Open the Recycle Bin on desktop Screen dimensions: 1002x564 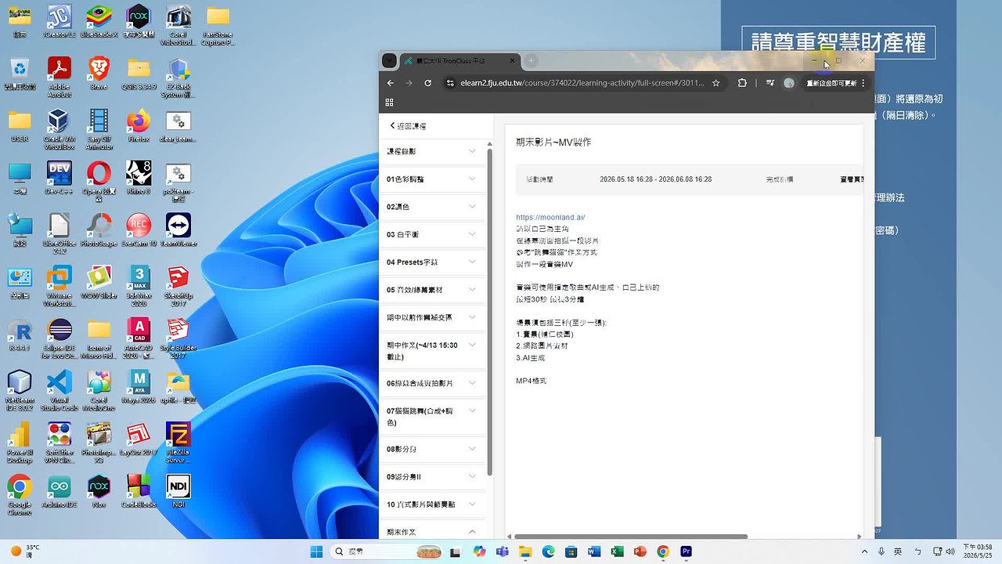(x=20, y=72)
